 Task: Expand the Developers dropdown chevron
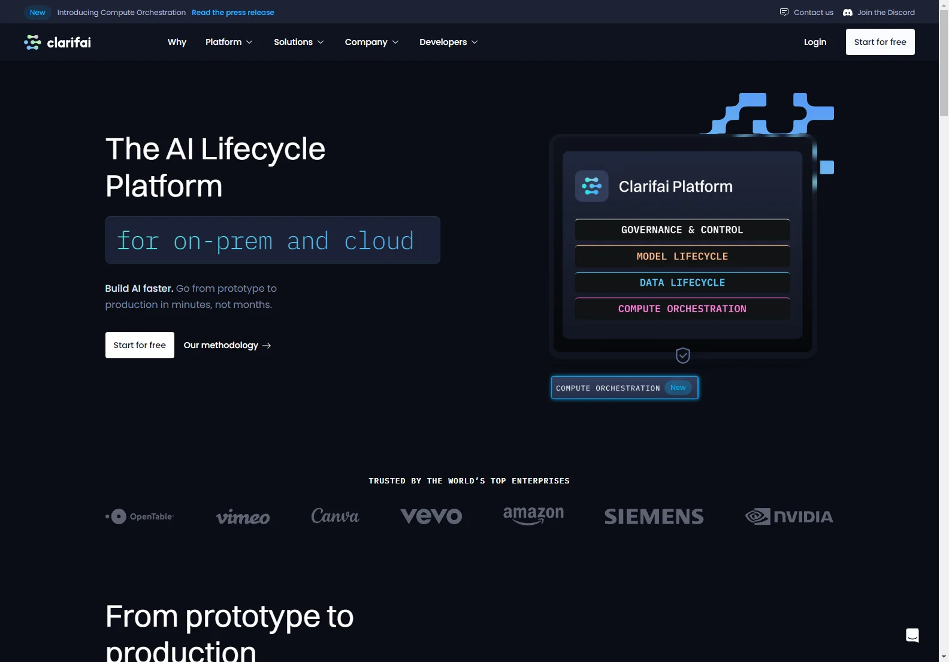point(475,42)
